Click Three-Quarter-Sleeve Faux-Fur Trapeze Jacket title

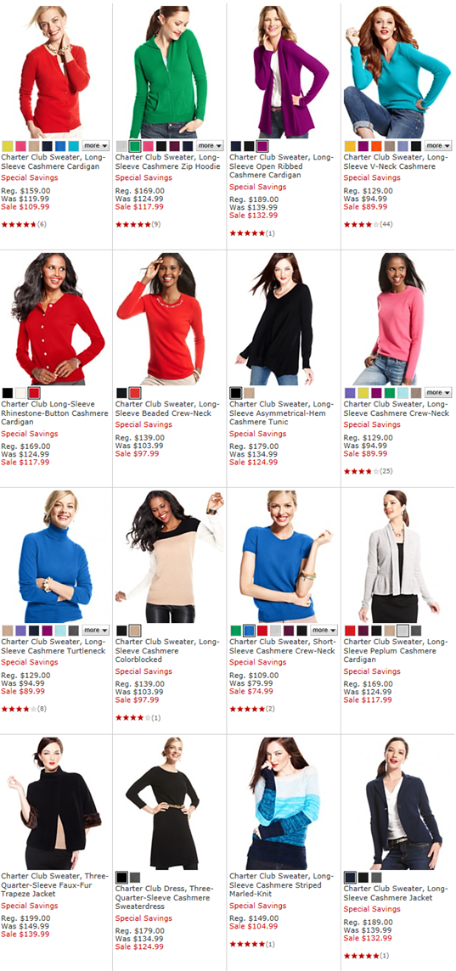click(x=54, y=885)
